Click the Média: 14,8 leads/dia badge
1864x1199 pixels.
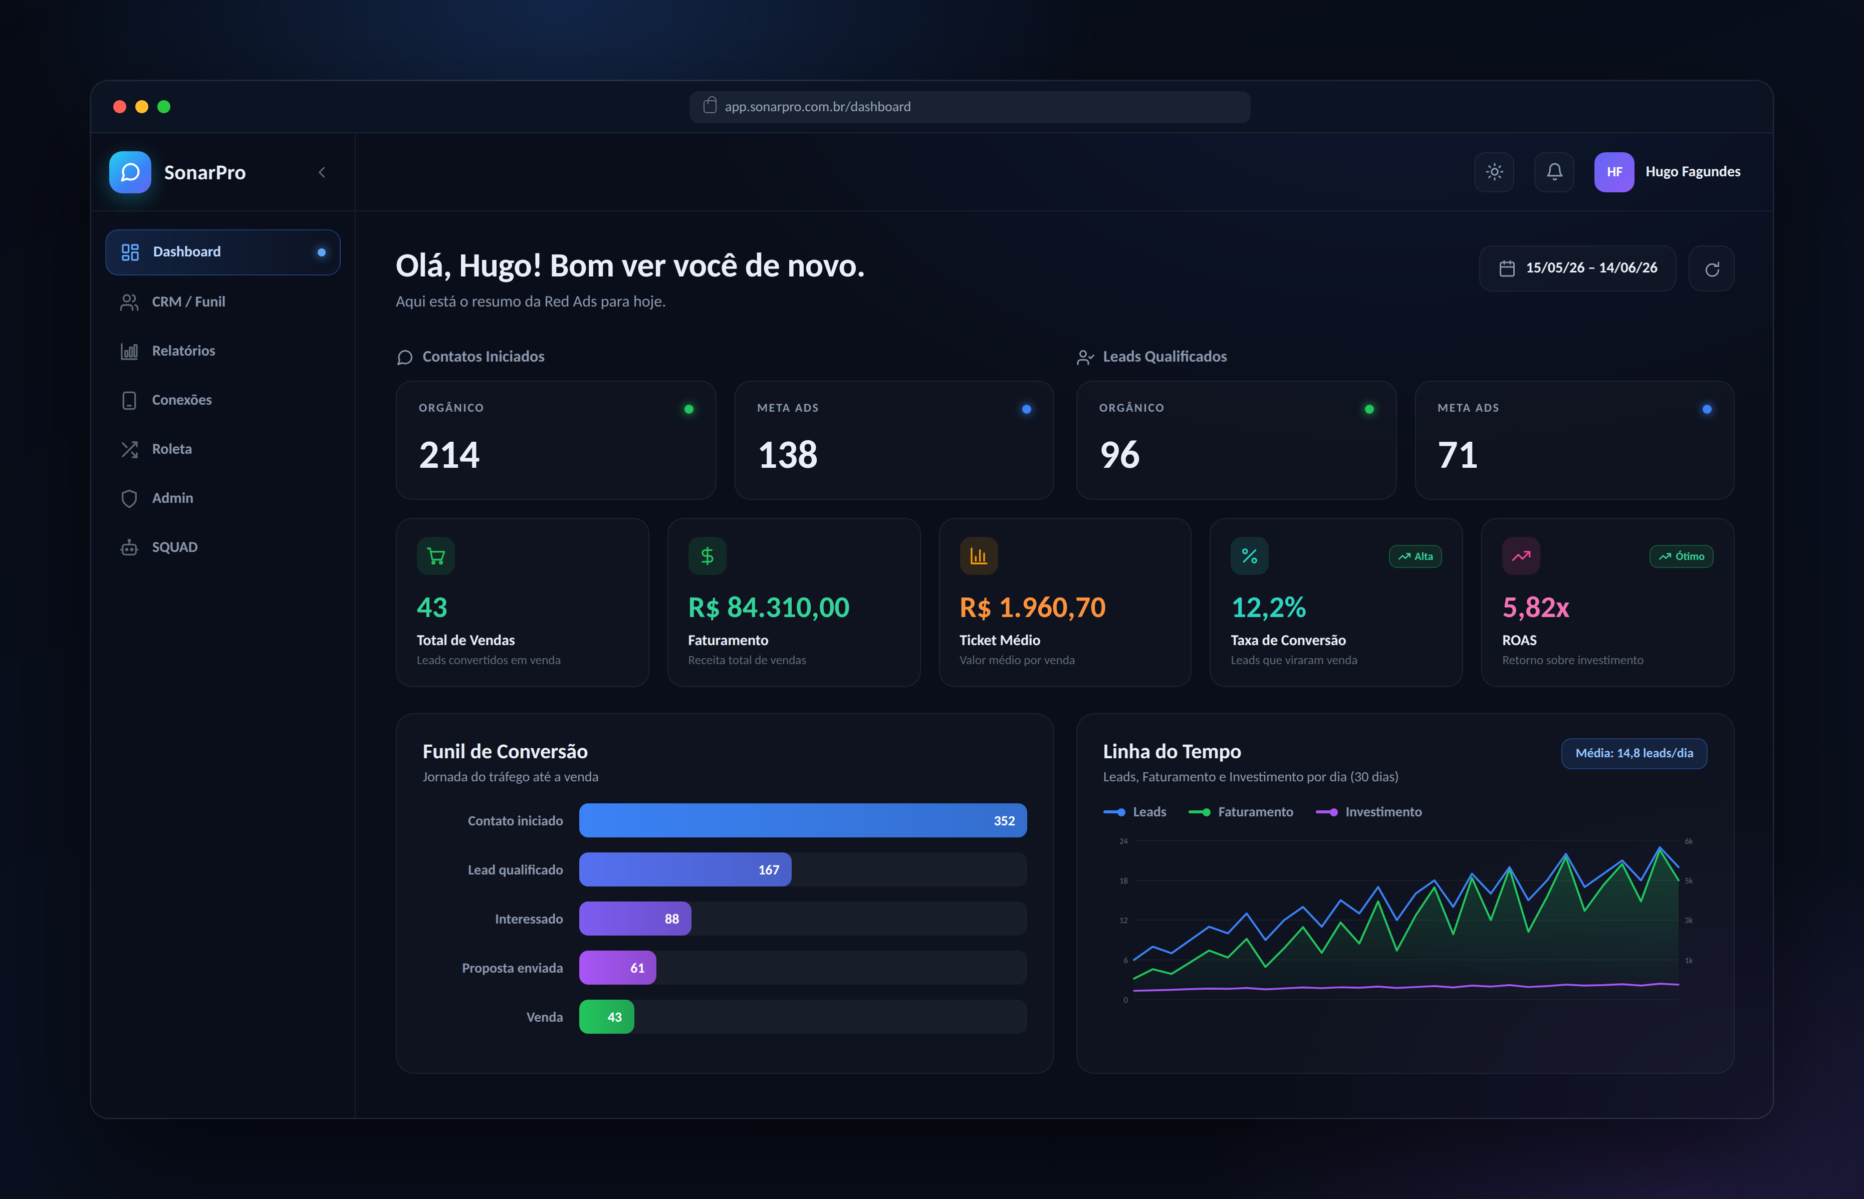click(1634, 754)
